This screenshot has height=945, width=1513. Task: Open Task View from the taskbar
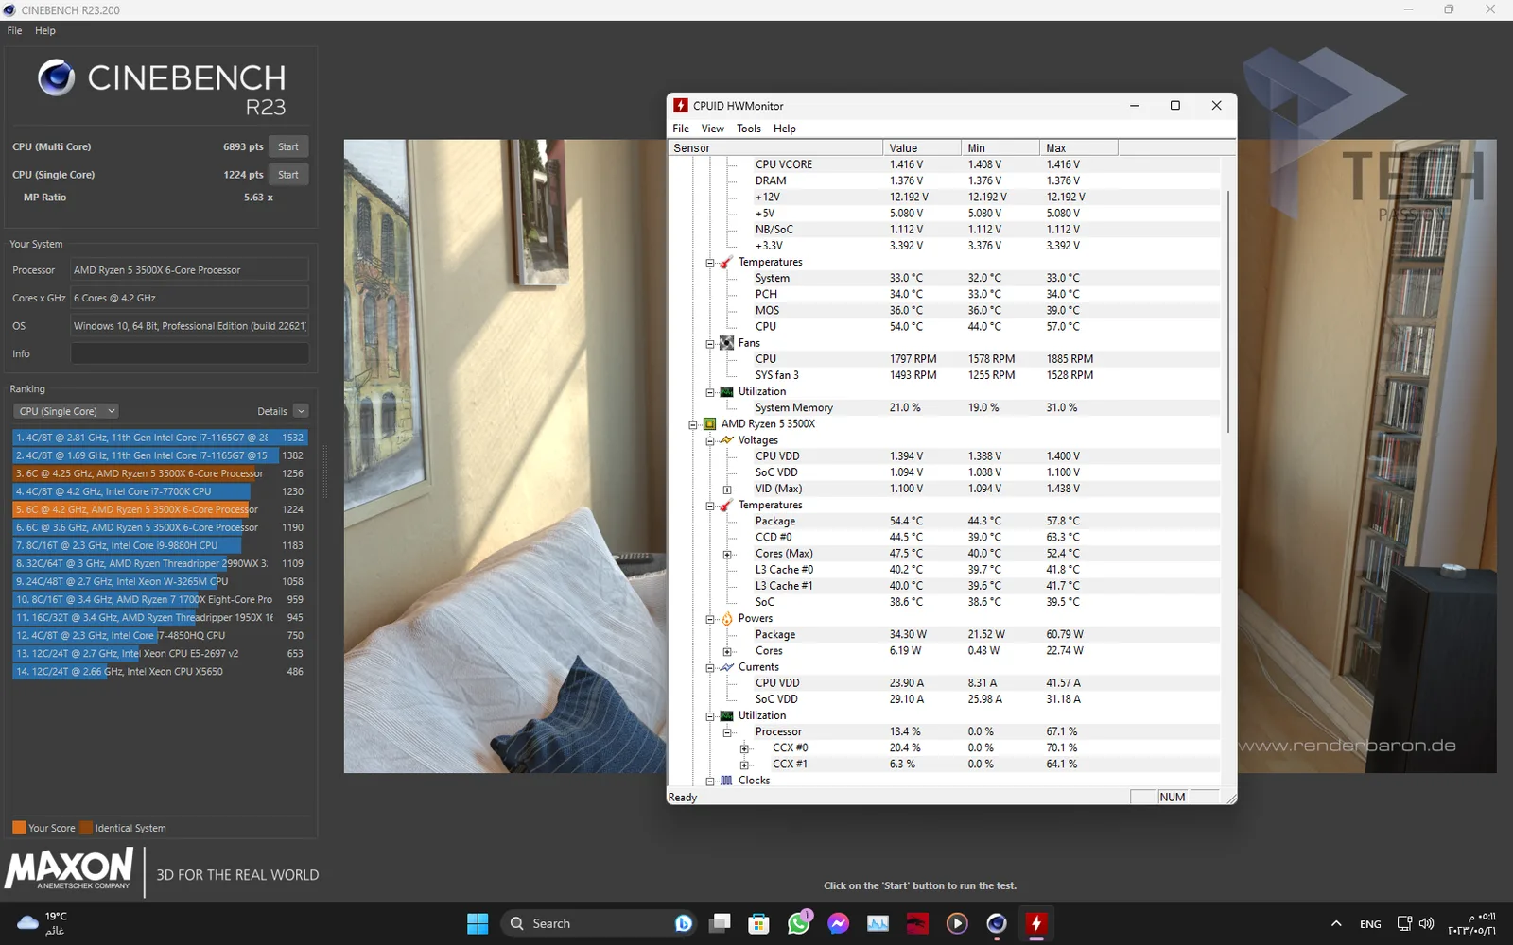[721, 923]
